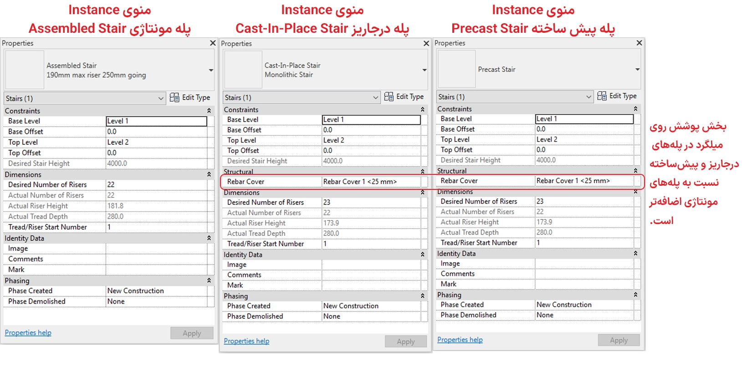Collapse Constraints section in Assembled Stair panel
The width and height of the screenshot is (742, 377).
point(209,111)
